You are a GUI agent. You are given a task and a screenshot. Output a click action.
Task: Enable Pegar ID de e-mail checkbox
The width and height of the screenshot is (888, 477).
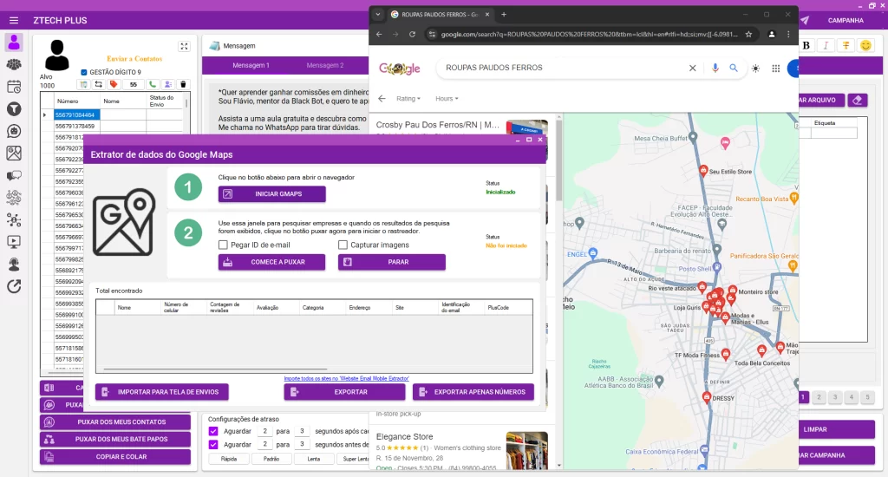[x=223, y=245]
